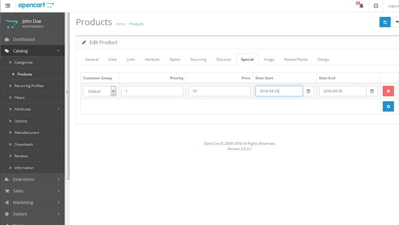Click the Home breadcrumb link

(x=120, y=24)
